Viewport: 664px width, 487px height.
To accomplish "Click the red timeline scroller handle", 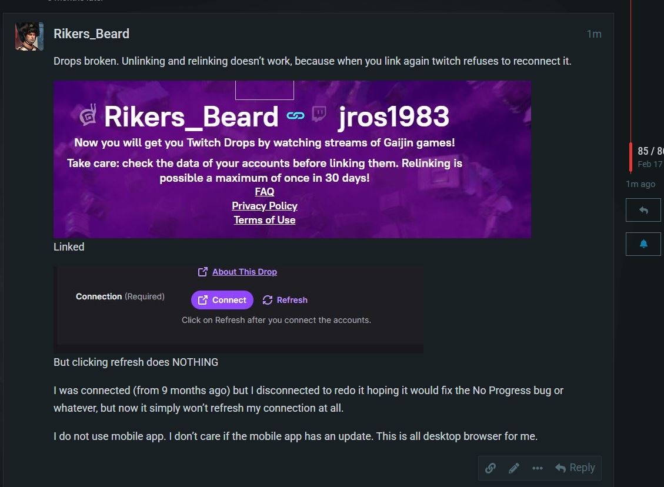I will click(x=630, y=158).
